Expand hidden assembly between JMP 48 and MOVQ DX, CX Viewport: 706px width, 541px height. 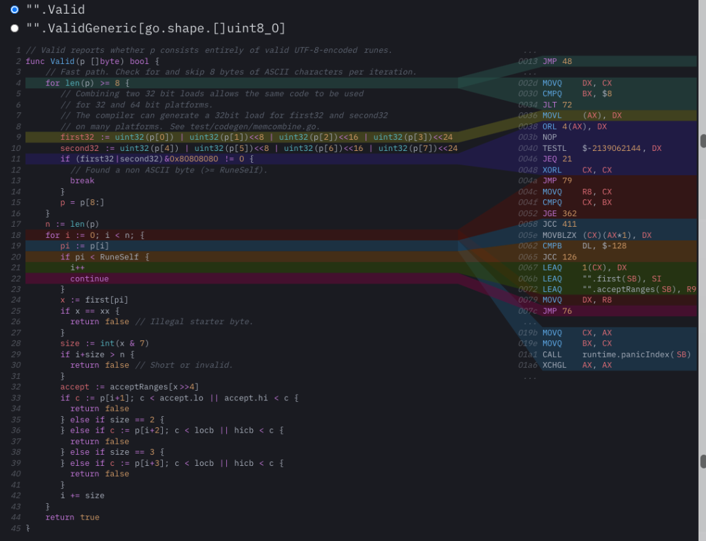coord(529,72)
